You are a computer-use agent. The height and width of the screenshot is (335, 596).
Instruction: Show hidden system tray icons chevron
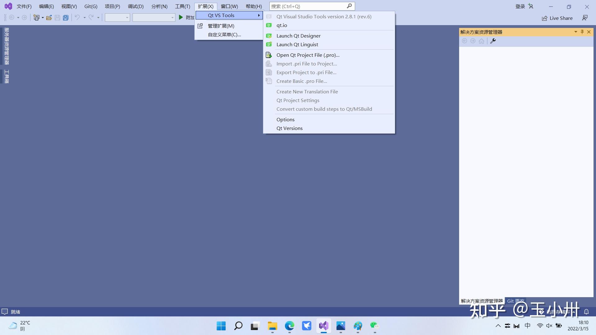tap(498, 326)
